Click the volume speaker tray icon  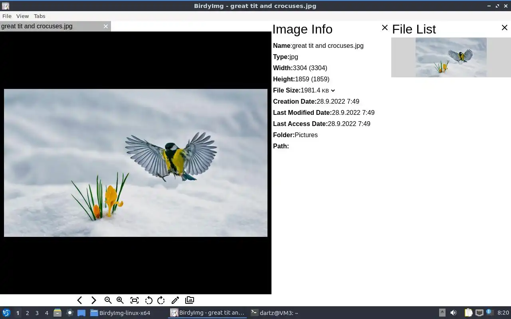[x=454, y=313]
